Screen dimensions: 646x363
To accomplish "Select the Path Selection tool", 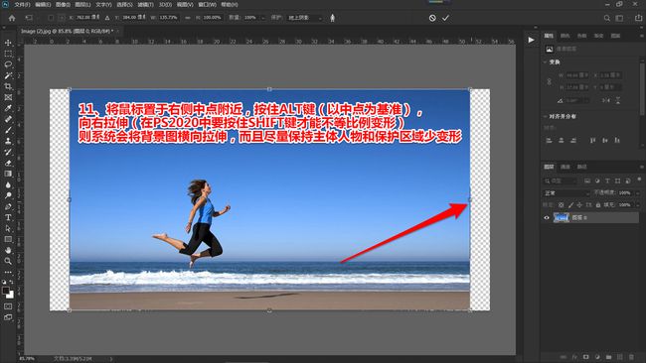I will 8,228.
